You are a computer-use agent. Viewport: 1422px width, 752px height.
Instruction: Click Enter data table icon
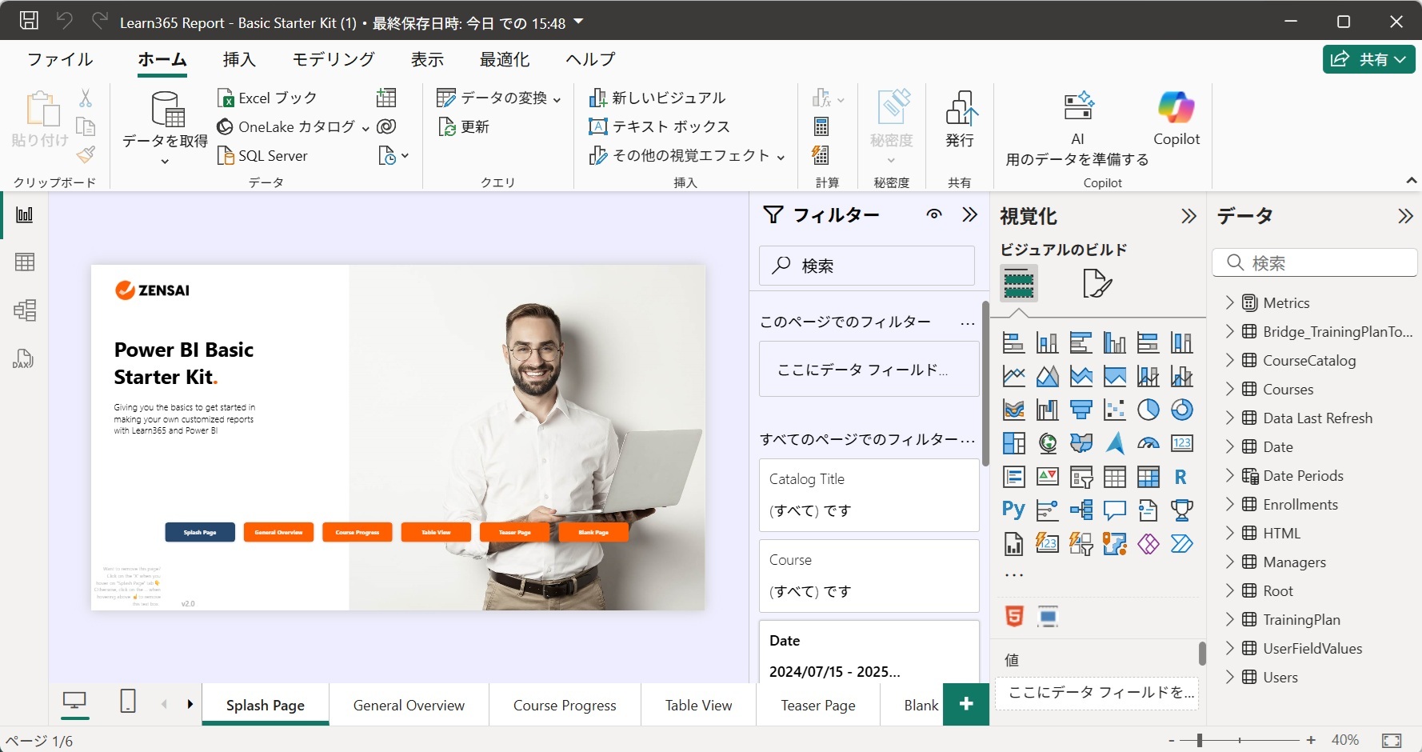[x=386, y=98]
